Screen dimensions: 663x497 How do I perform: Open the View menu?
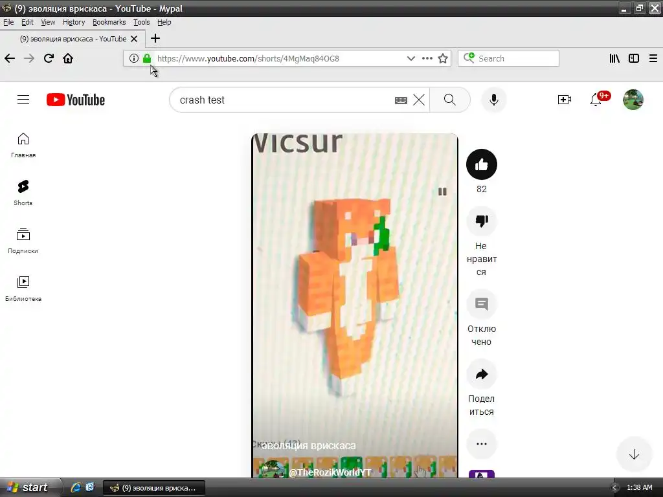48,22
